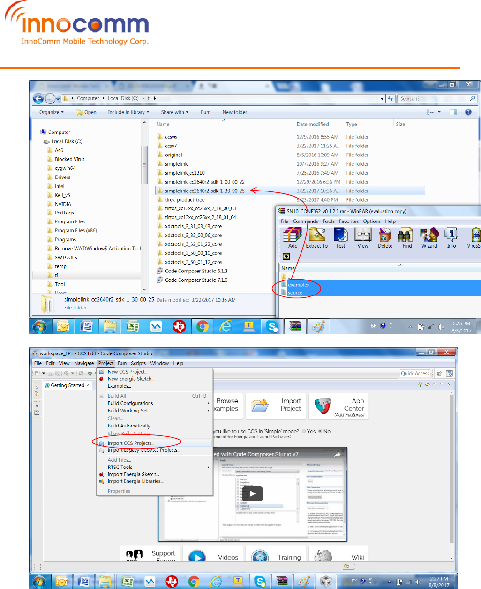
Task: Open recent pages dropdown beside Forward arrow
Action: point(59,99)
